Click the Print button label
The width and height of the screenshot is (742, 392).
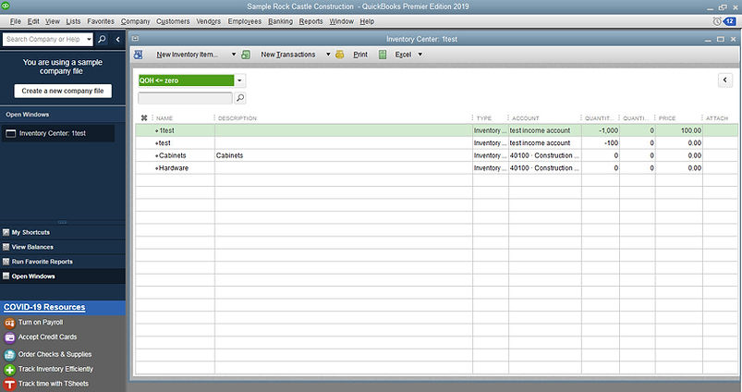[360, 55]
